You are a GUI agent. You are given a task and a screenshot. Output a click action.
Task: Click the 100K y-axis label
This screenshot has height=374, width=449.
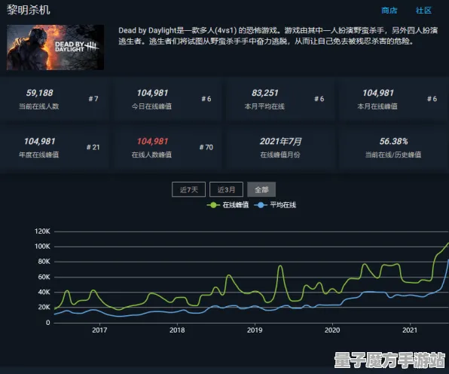42,247
